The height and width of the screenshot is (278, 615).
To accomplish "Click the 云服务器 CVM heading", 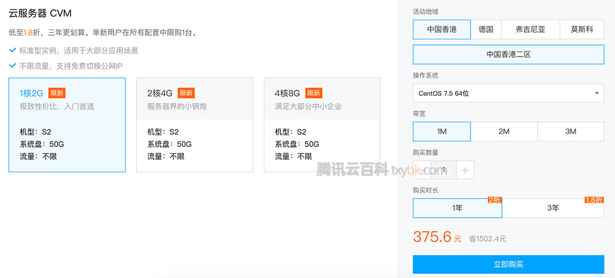I will coord(40,14).
